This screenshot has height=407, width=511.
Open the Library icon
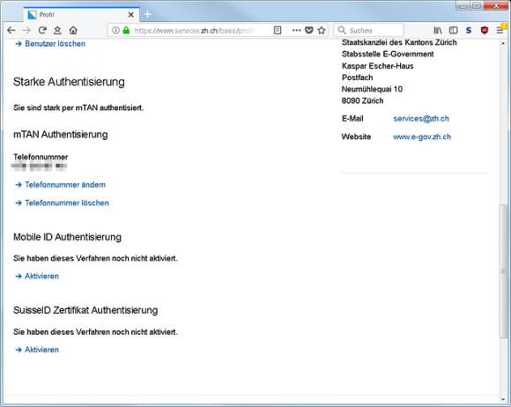click(x=438, y=30)
